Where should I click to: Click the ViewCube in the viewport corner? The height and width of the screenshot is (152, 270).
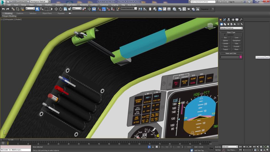[x=210, y=26]
